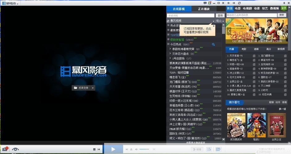Screen dimensions: 291x154
Task: Open the 全民公主 poster thumbnail
Action: (276, 125)
